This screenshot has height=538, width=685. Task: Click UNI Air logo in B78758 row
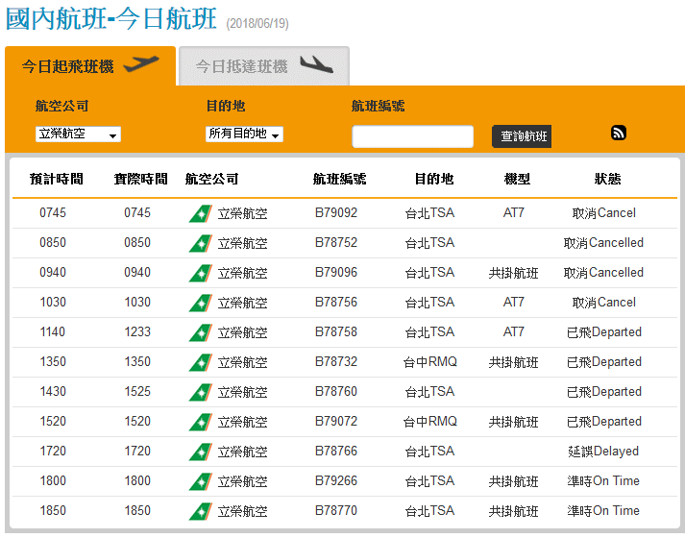pyautogui.click(x=201, y=332)
